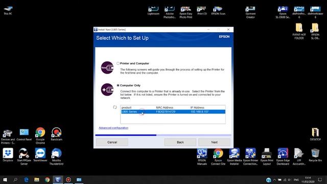Viewport: 327px width, 184px height.
Task: Open the EPSON SL-D8 folder shortcut
Action: pyautogui.click(x=315, y=31)
